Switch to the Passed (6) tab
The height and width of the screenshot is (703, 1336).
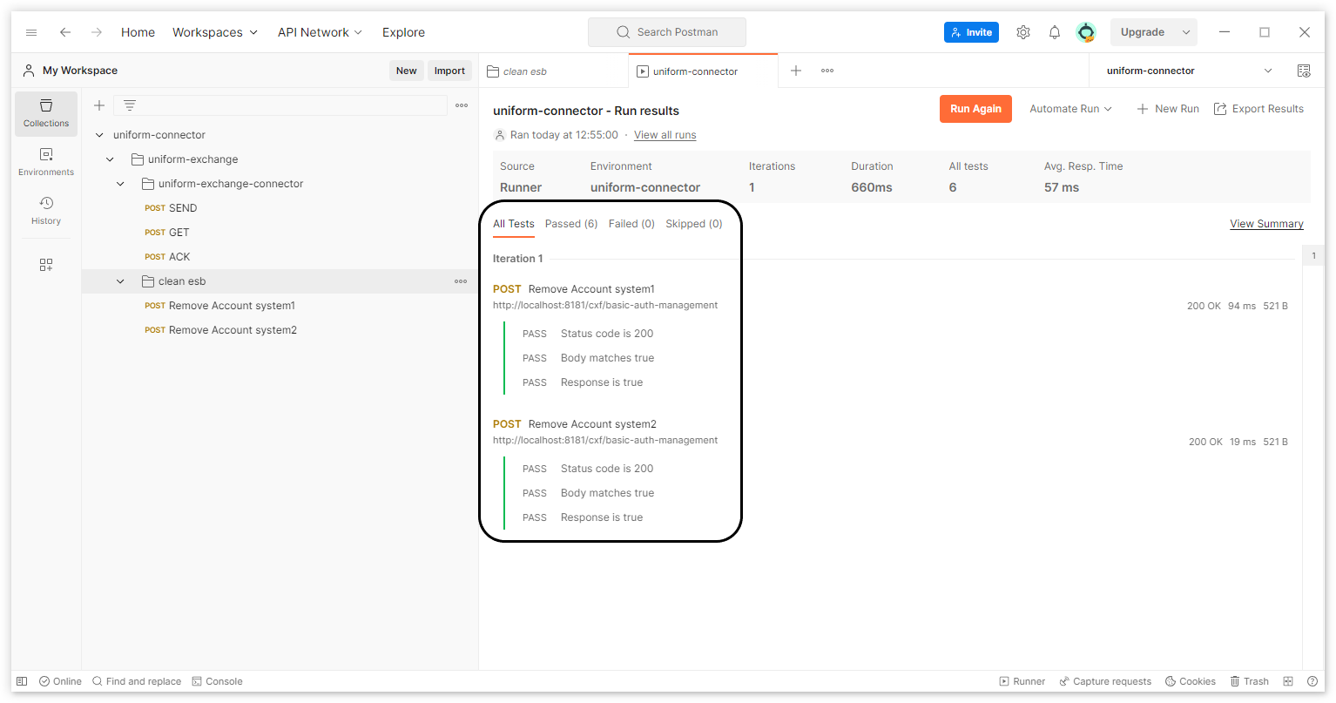pos(570,224)
